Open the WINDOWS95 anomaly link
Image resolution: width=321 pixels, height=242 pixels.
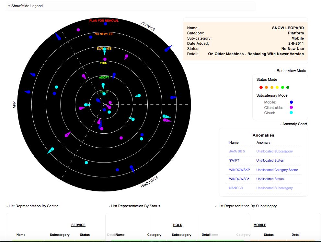(x=239, y=179)
